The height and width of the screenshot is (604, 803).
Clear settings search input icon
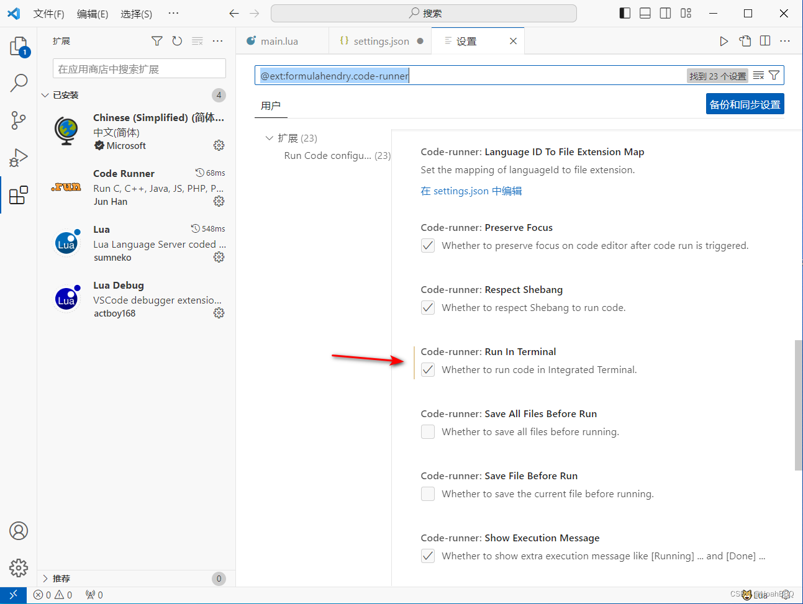[758, 76]
